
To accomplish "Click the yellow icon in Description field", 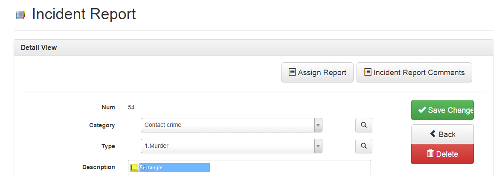I will [134, 167].
